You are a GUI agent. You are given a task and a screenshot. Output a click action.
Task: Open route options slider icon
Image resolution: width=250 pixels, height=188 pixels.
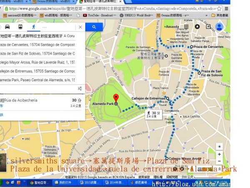click(80, 89)
